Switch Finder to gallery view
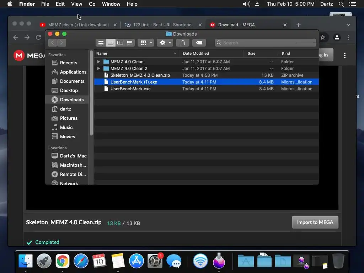 pyautogui.click(x=130, y=43)
